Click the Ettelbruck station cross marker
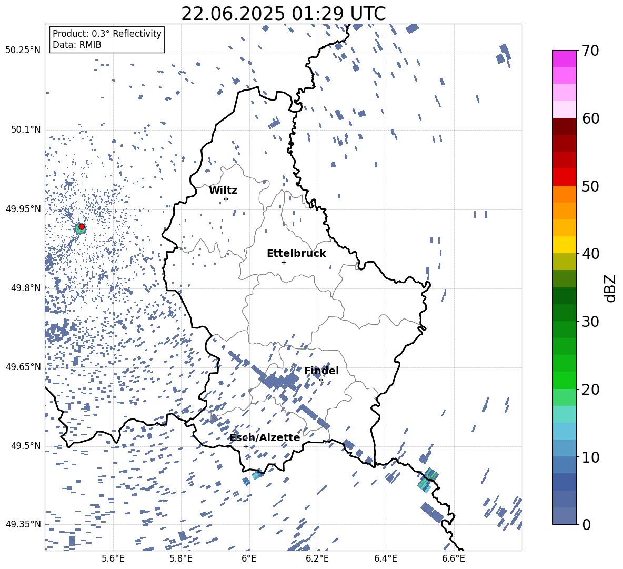The image size is (623, 569). point(284,262)
